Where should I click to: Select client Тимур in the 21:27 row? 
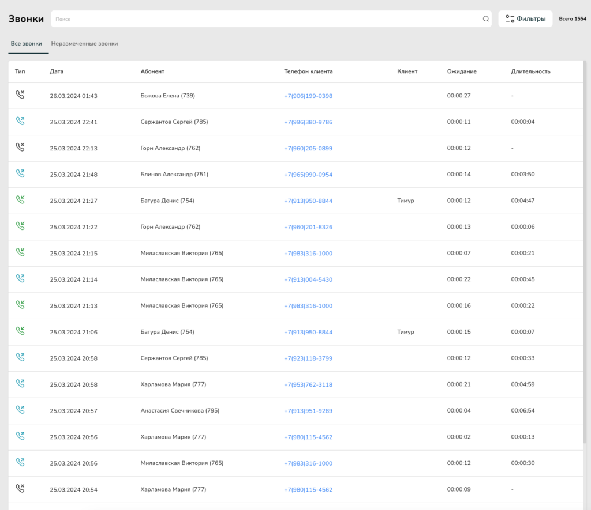[x=406, y=201]
